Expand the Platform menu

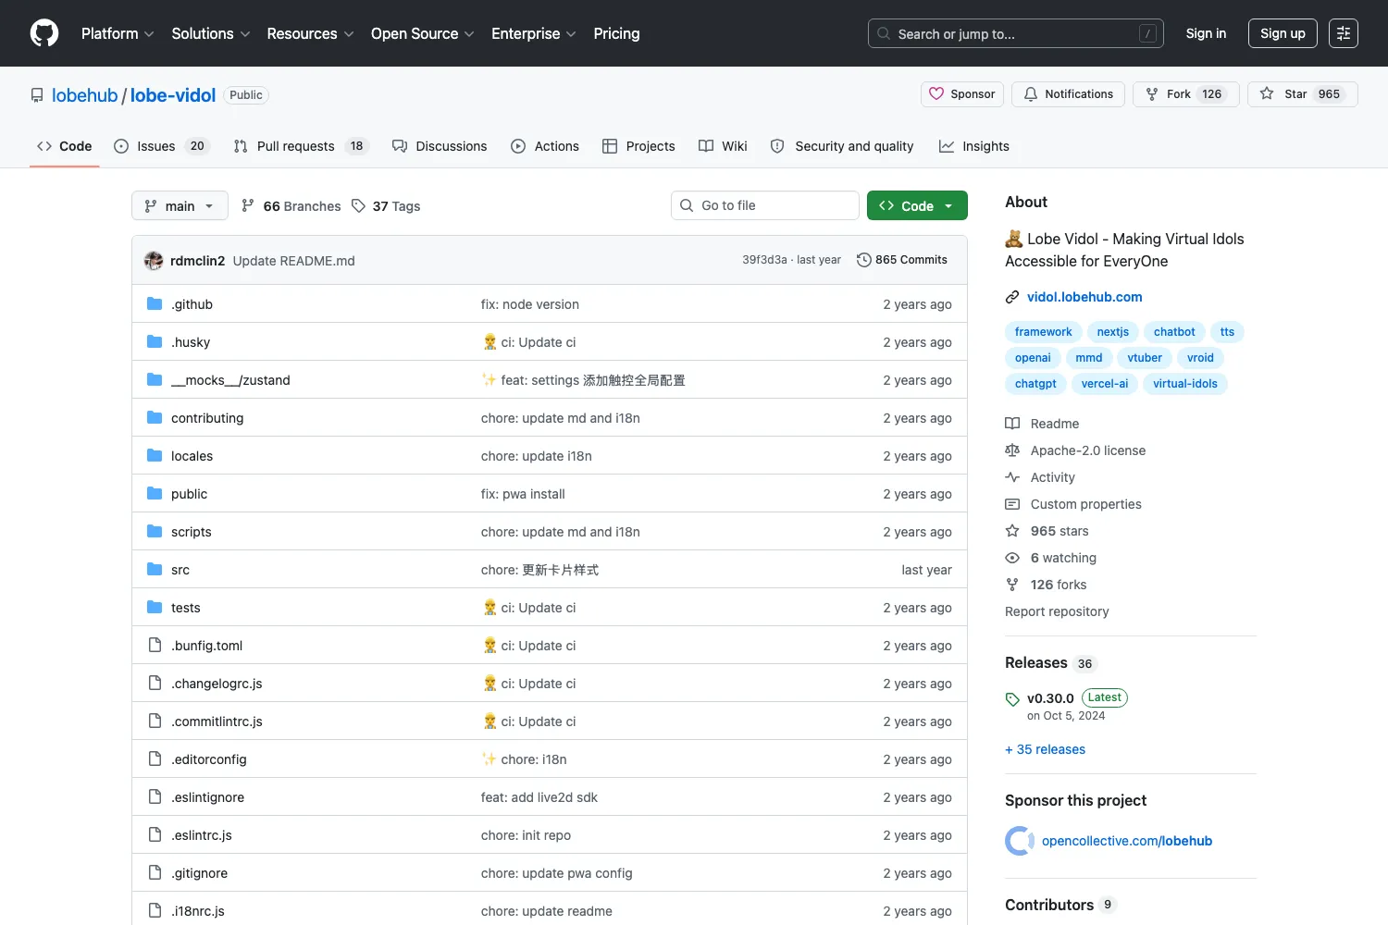click(x=118, y=33)
